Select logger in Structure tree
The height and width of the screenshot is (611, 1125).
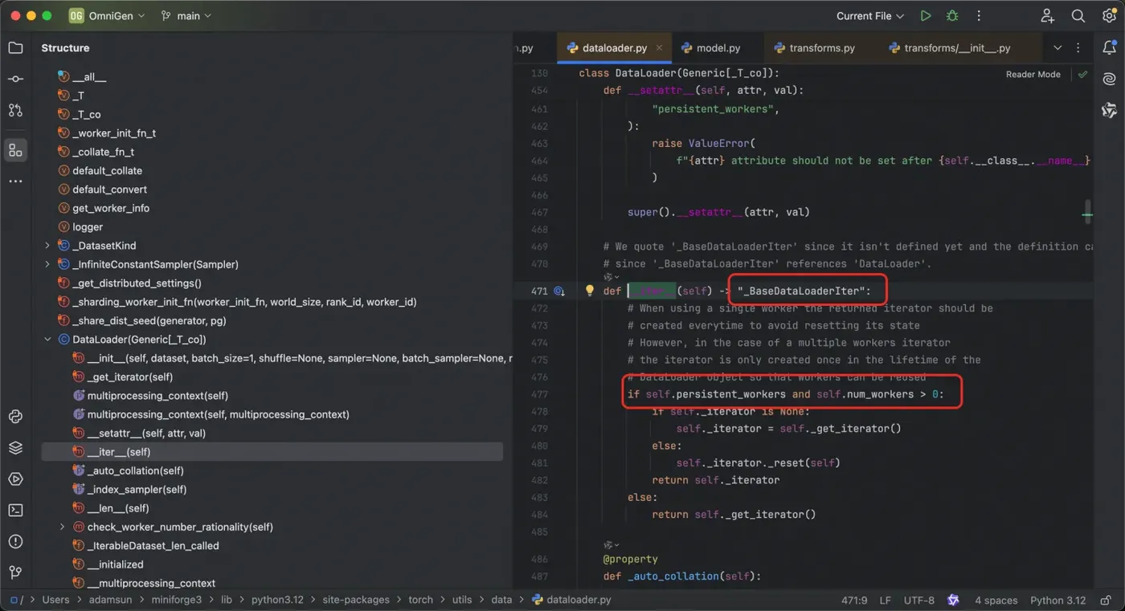[88, 227]
